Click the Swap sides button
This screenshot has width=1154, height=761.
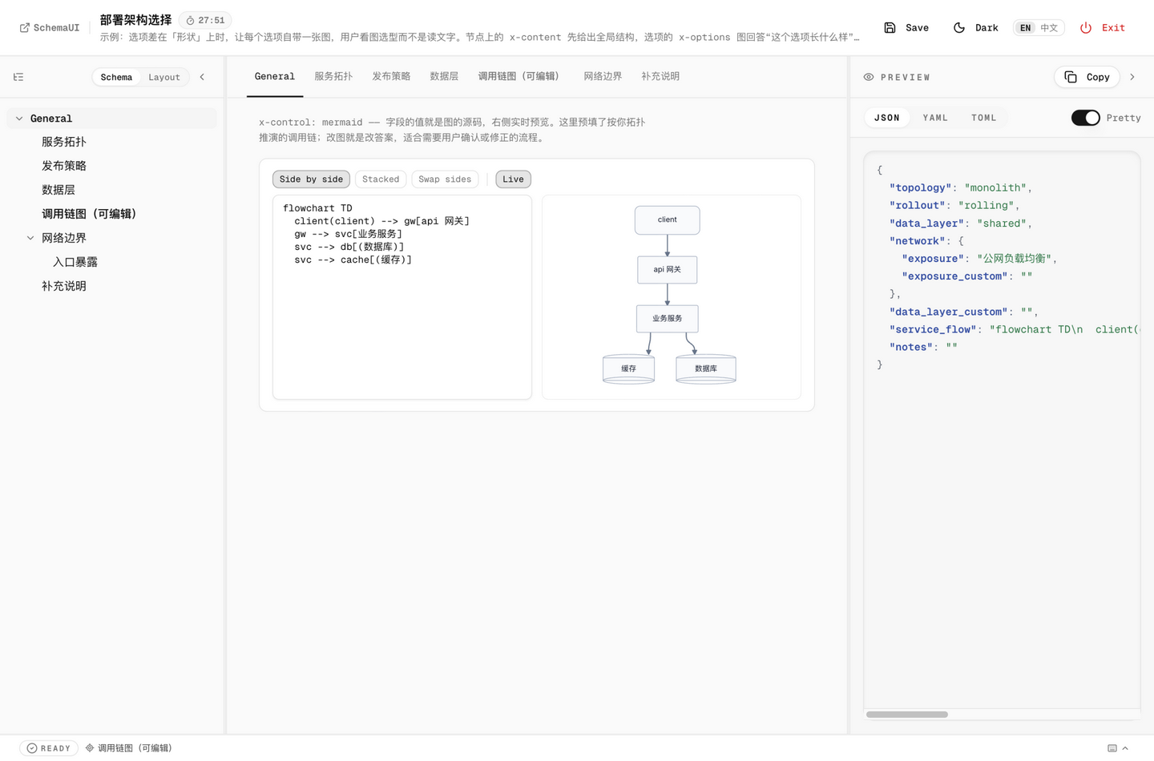pos(445,179)
